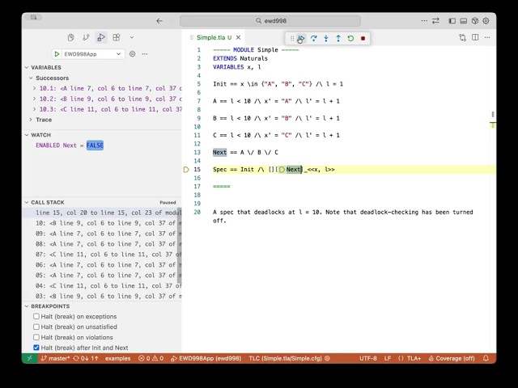This screenshot has height=388, width=518.
Task: Synchronize changes 0↓ 1↑ in status bar
Action: (x=86, y=358)
